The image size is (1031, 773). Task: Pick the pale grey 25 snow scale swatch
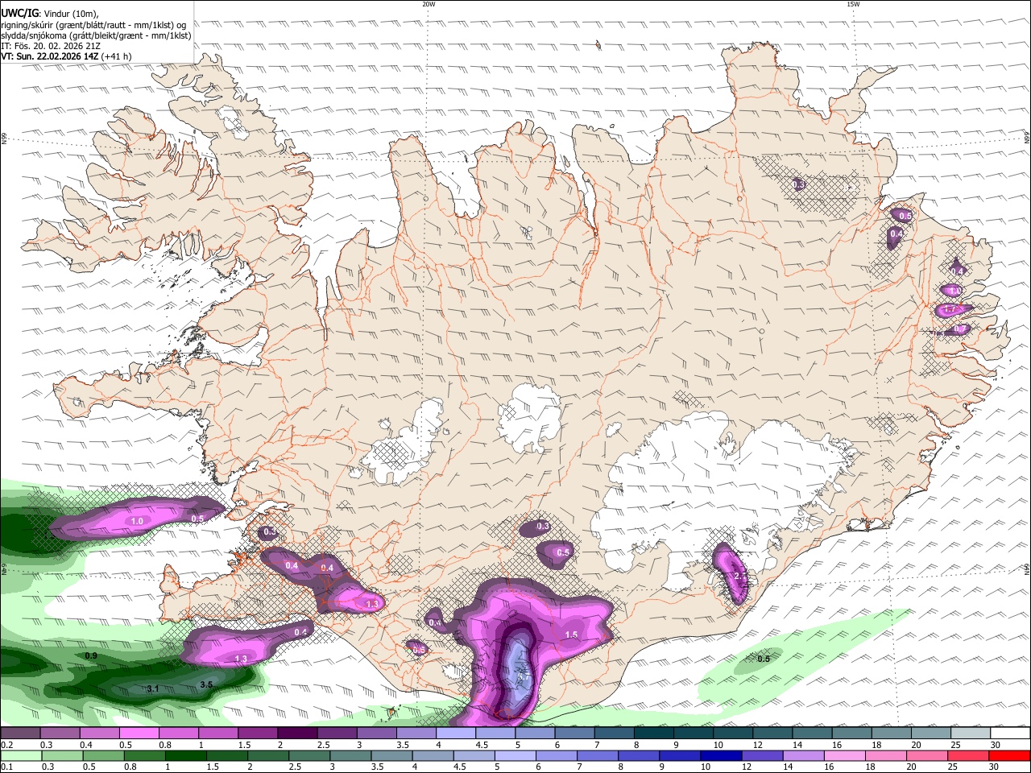pos(971,734)
